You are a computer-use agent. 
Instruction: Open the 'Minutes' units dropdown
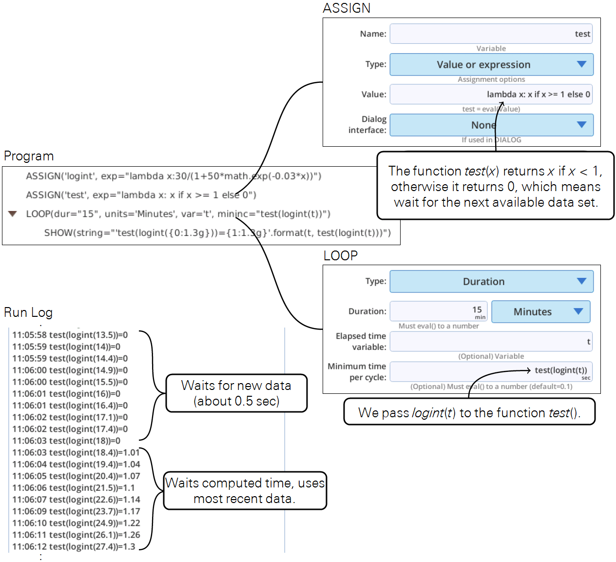540,312
